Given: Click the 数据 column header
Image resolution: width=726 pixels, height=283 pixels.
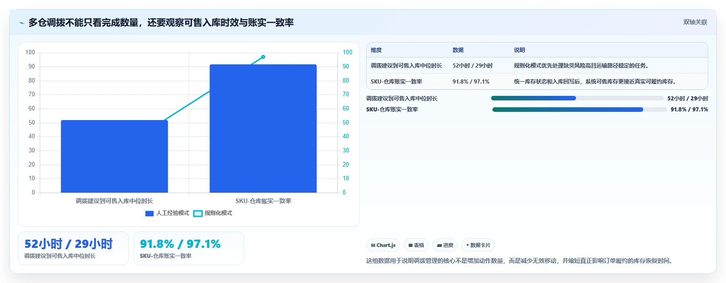Looking at the screenshot, I should point(458,50).
